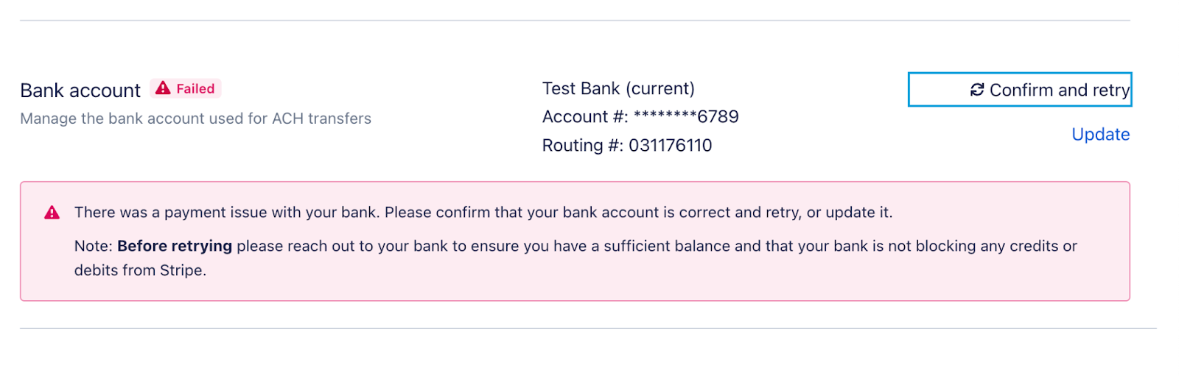Click the debits from Stripe text
The image size is (1179, 382).
tap(140, 270)
